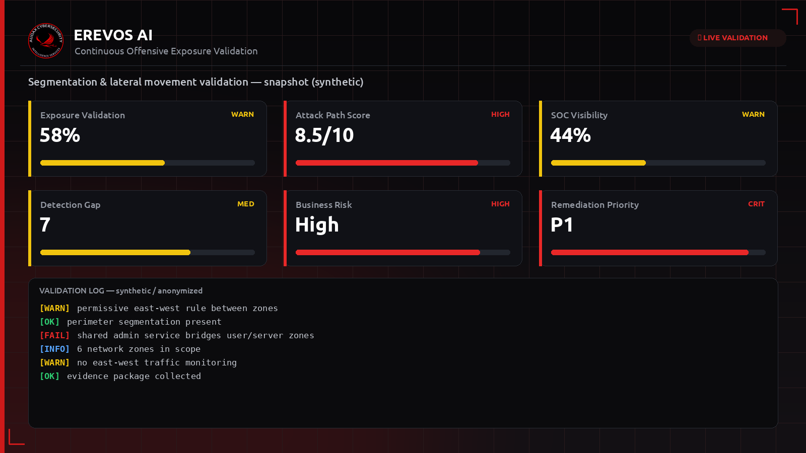This screenshot has width=806, height=453.
Task: Click the 44% visibility value
Action: pyautogui.click(x=570, y=135)
